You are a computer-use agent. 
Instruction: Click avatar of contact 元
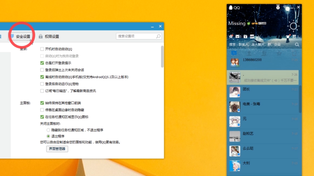point(235,122)
